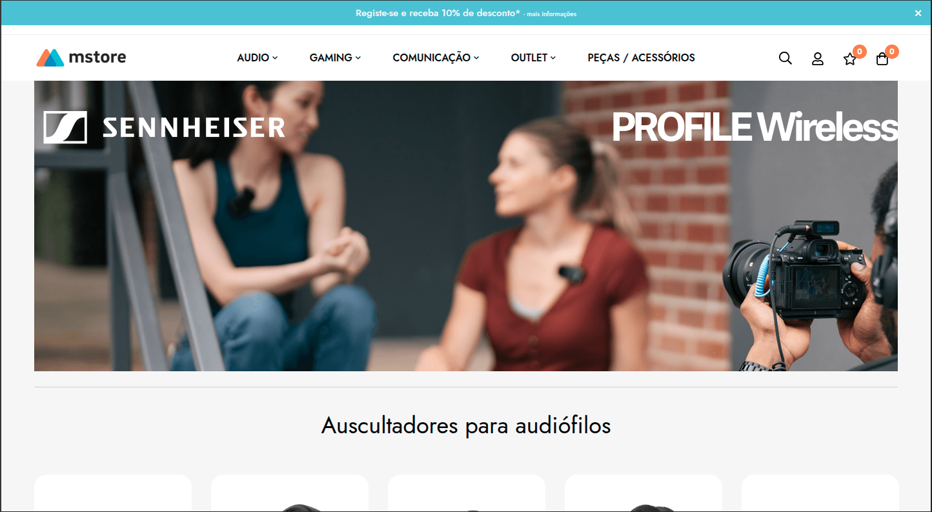Open the search magnifier icon
The height and width of the screenshot is (512, 932).
pos(785,58)
